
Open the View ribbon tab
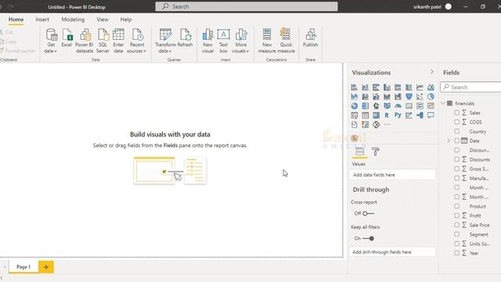[x=103, y=20]
